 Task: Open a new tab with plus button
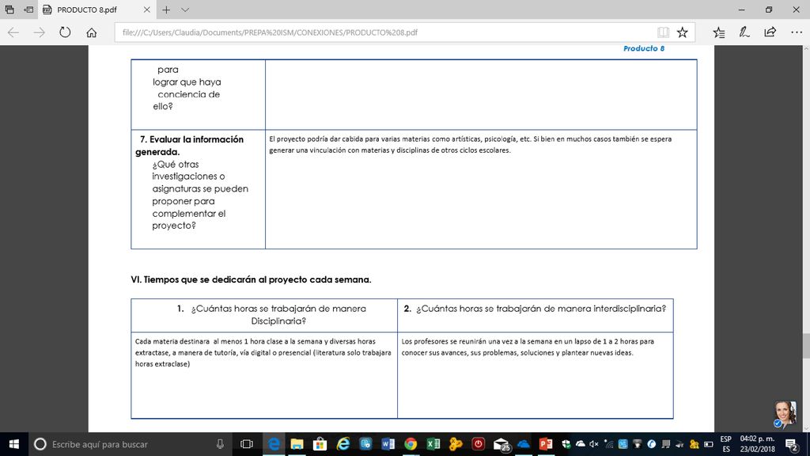(x=166, y=9)
